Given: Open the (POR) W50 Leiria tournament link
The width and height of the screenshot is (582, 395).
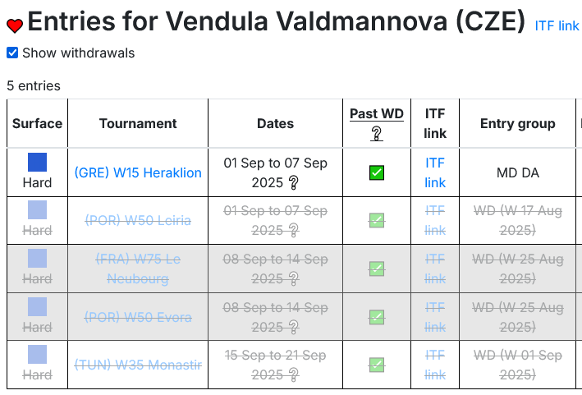Looking at the screenshot, I should tap(138, 221).
